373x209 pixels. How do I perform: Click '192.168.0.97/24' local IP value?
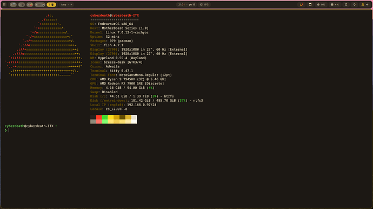click(142, 105)
